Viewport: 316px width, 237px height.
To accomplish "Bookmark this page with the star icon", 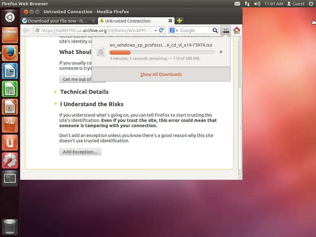I will pyautogui.click(x=150, y=31).
